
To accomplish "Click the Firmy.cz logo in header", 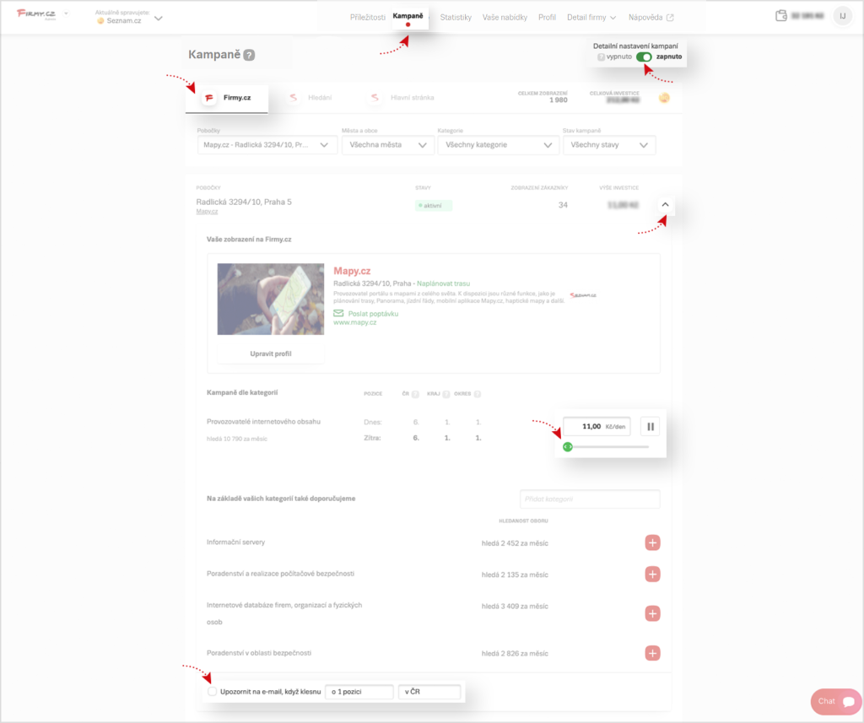I will coord(35,16).
